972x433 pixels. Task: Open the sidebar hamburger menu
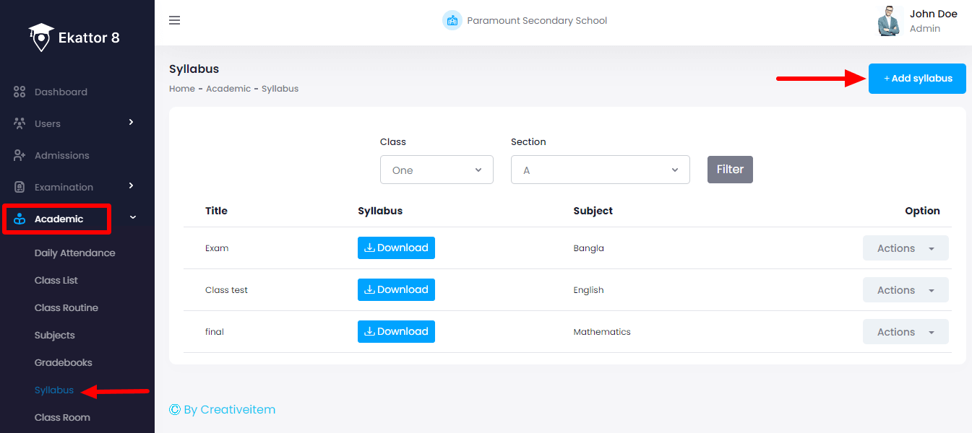tap(174, 20)
